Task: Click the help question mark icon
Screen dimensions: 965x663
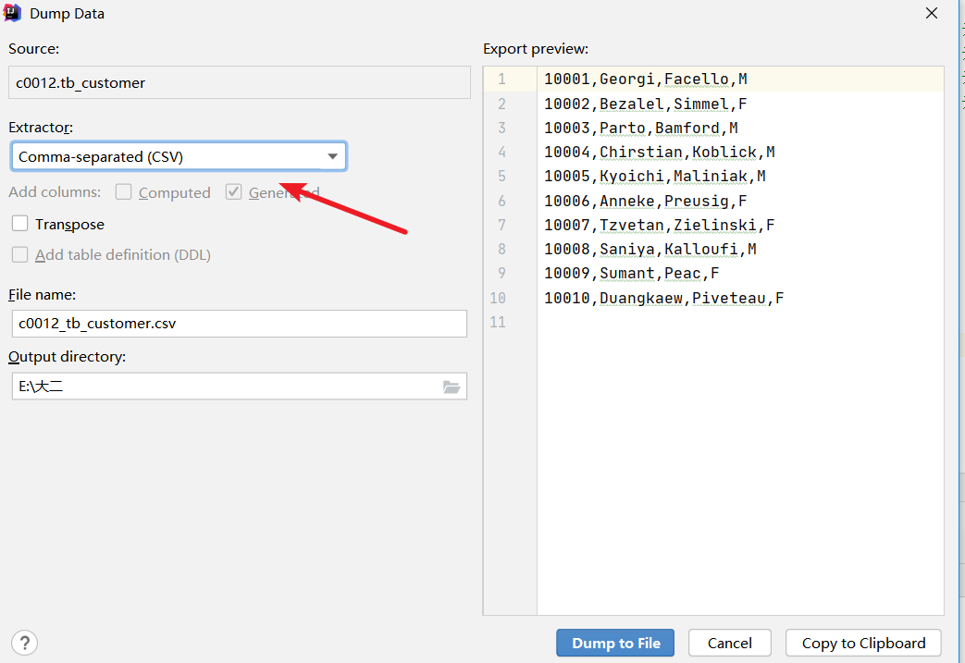Action: click(25, 644)
